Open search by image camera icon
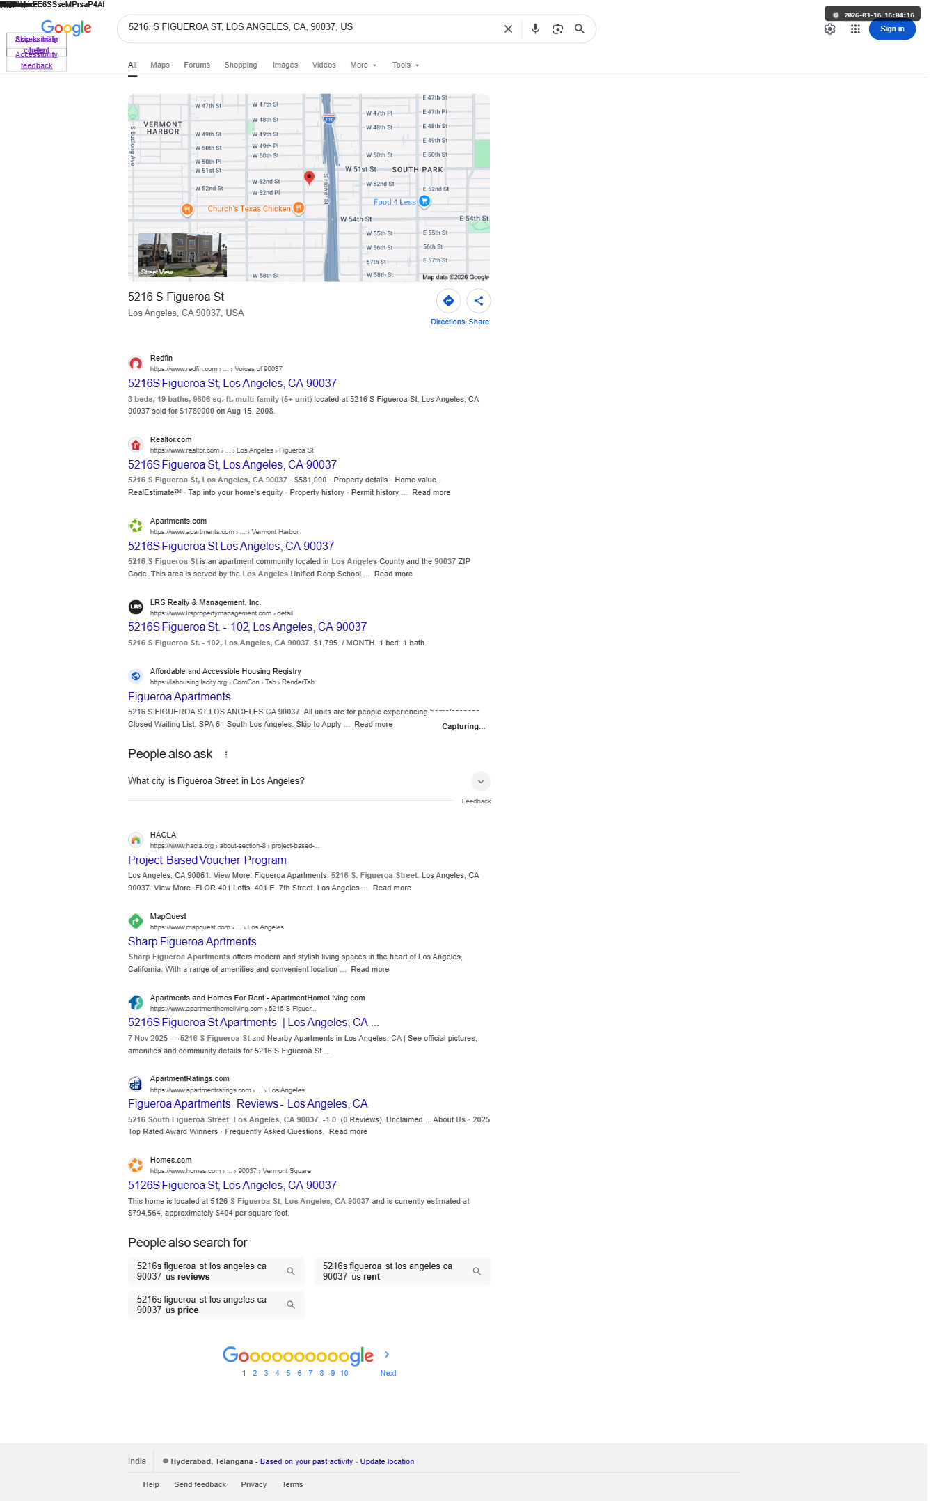Screen dimensions: 938x1501 point(557,29)
